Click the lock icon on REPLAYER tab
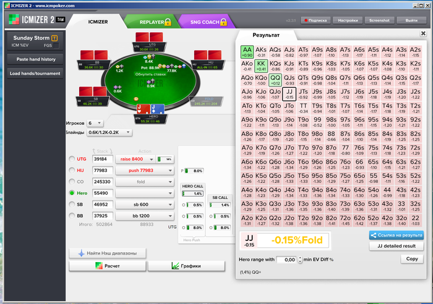 click(168, 22)
